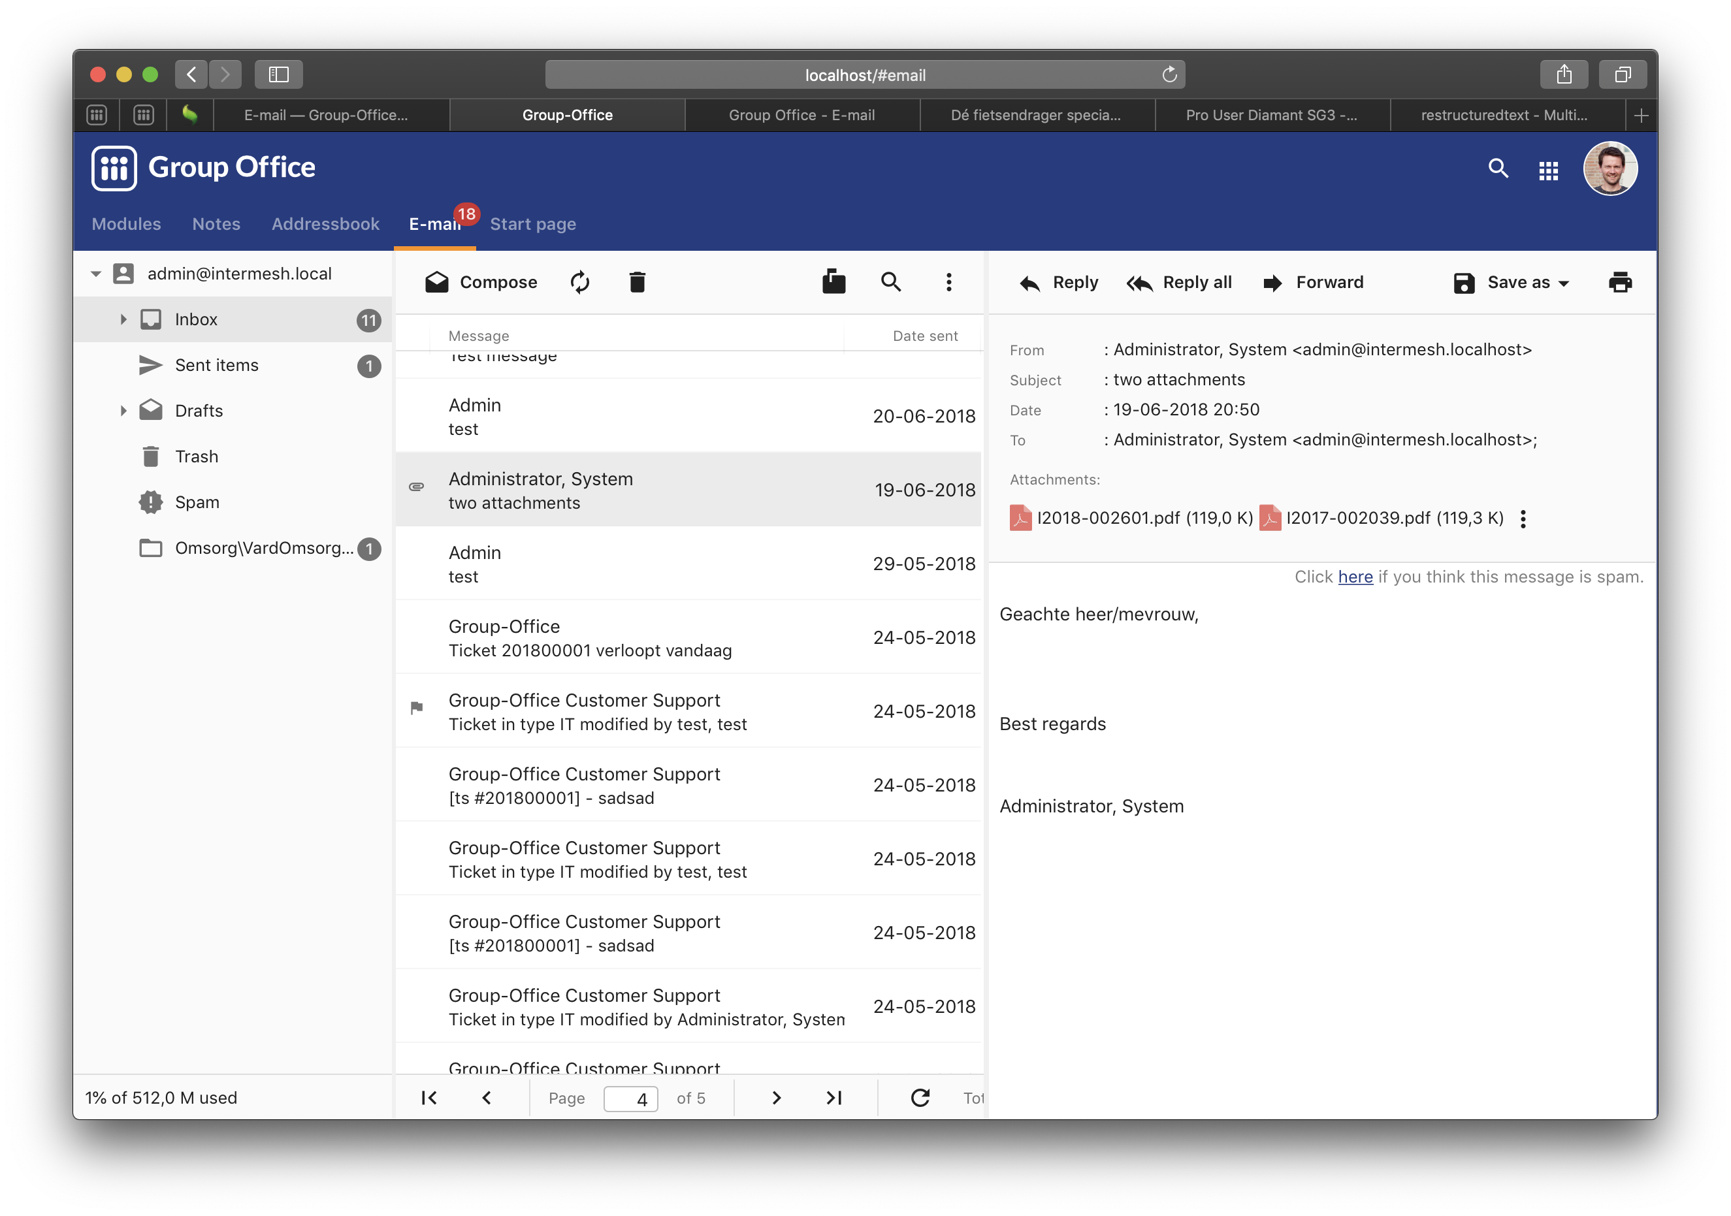Reload the page from the address bar
1731x1216 pixels.
coord(1169,74)
